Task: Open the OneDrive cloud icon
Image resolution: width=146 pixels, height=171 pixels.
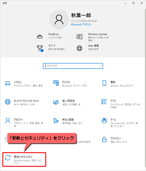Action: click(x=40, y=37)
